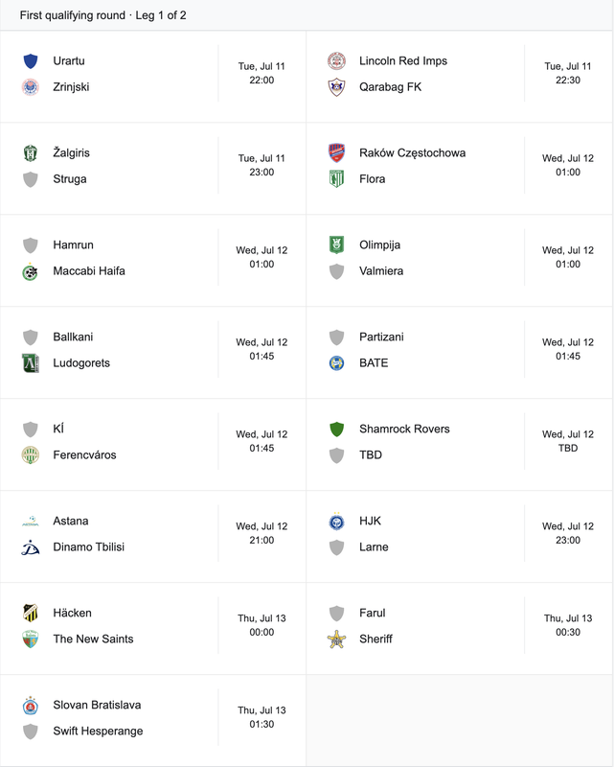
Task: Click the First qualifying round header
Action: (x=102, y=15)
